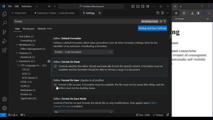Show errors and warnings in status bar
This screenshot has width=213, height=120.
pos(13,115)
